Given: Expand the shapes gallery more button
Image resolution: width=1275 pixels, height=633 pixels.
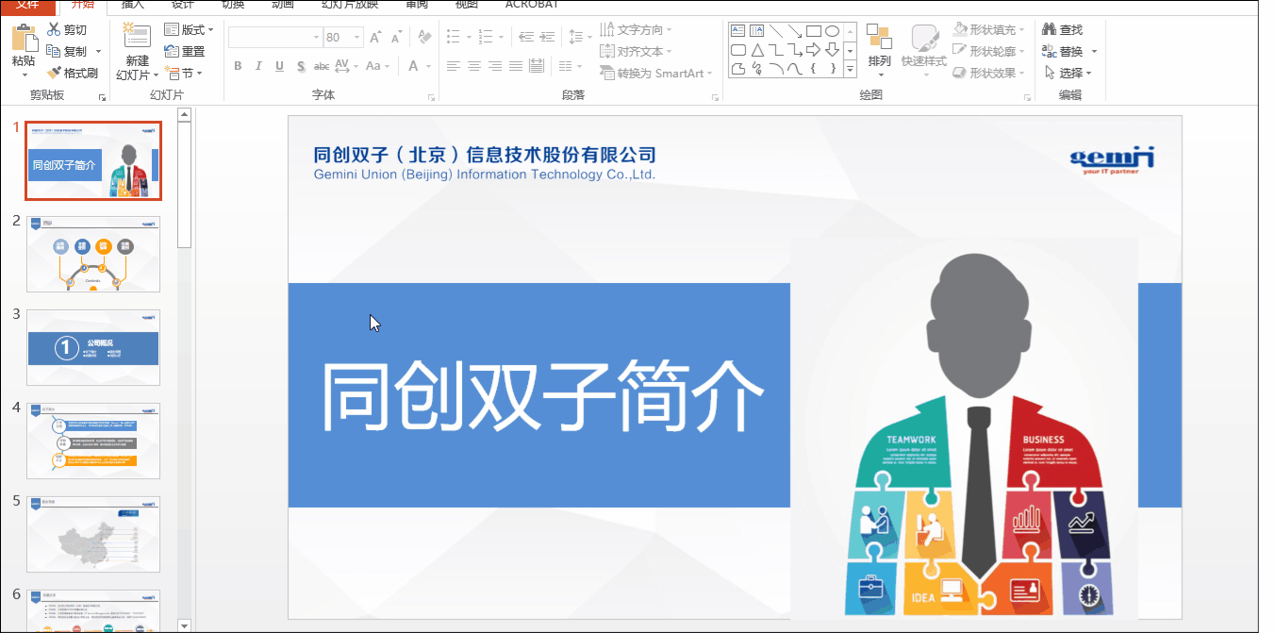Looking at the screenshot, I should coord(850,70).
